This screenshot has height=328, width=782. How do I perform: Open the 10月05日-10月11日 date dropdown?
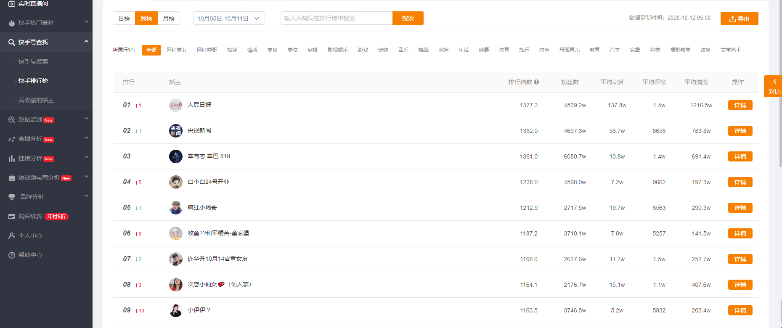229,18
